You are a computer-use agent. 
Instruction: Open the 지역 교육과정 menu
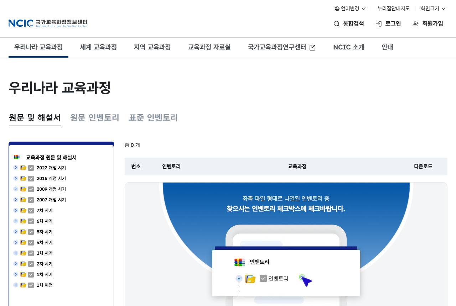coord(152,47)
